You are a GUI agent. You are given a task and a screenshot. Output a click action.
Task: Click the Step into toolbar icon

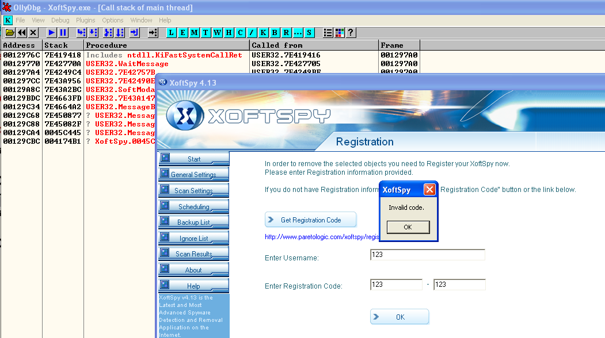click(81, 33)
